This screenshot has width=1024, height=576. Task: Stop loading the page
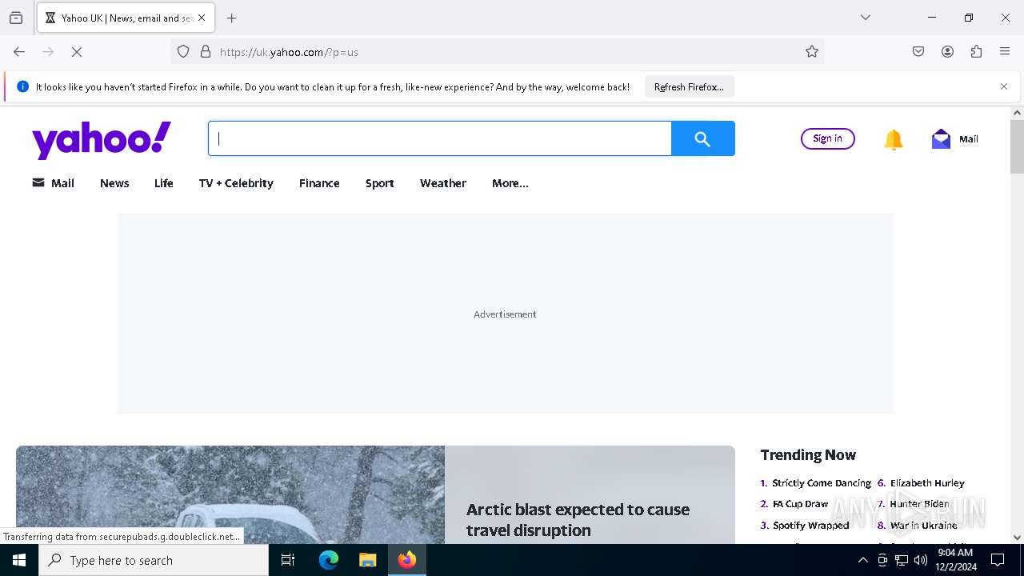point(77,52)
